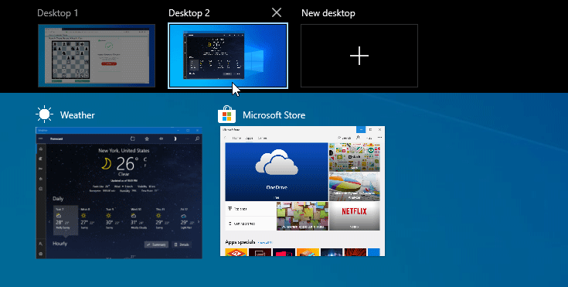Click the Top apps link in Store
568x287 pixels.
250,209
